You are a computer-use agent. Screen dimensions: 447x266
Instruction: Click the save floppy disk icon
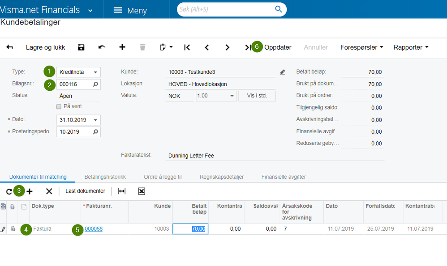click(x=81, y=47)
